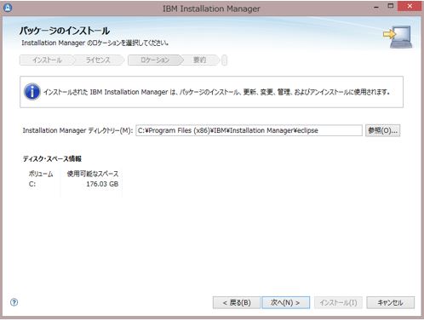Click the Installation Manager directory path field
The image size is (424, 321).
(x=249, y=130)
